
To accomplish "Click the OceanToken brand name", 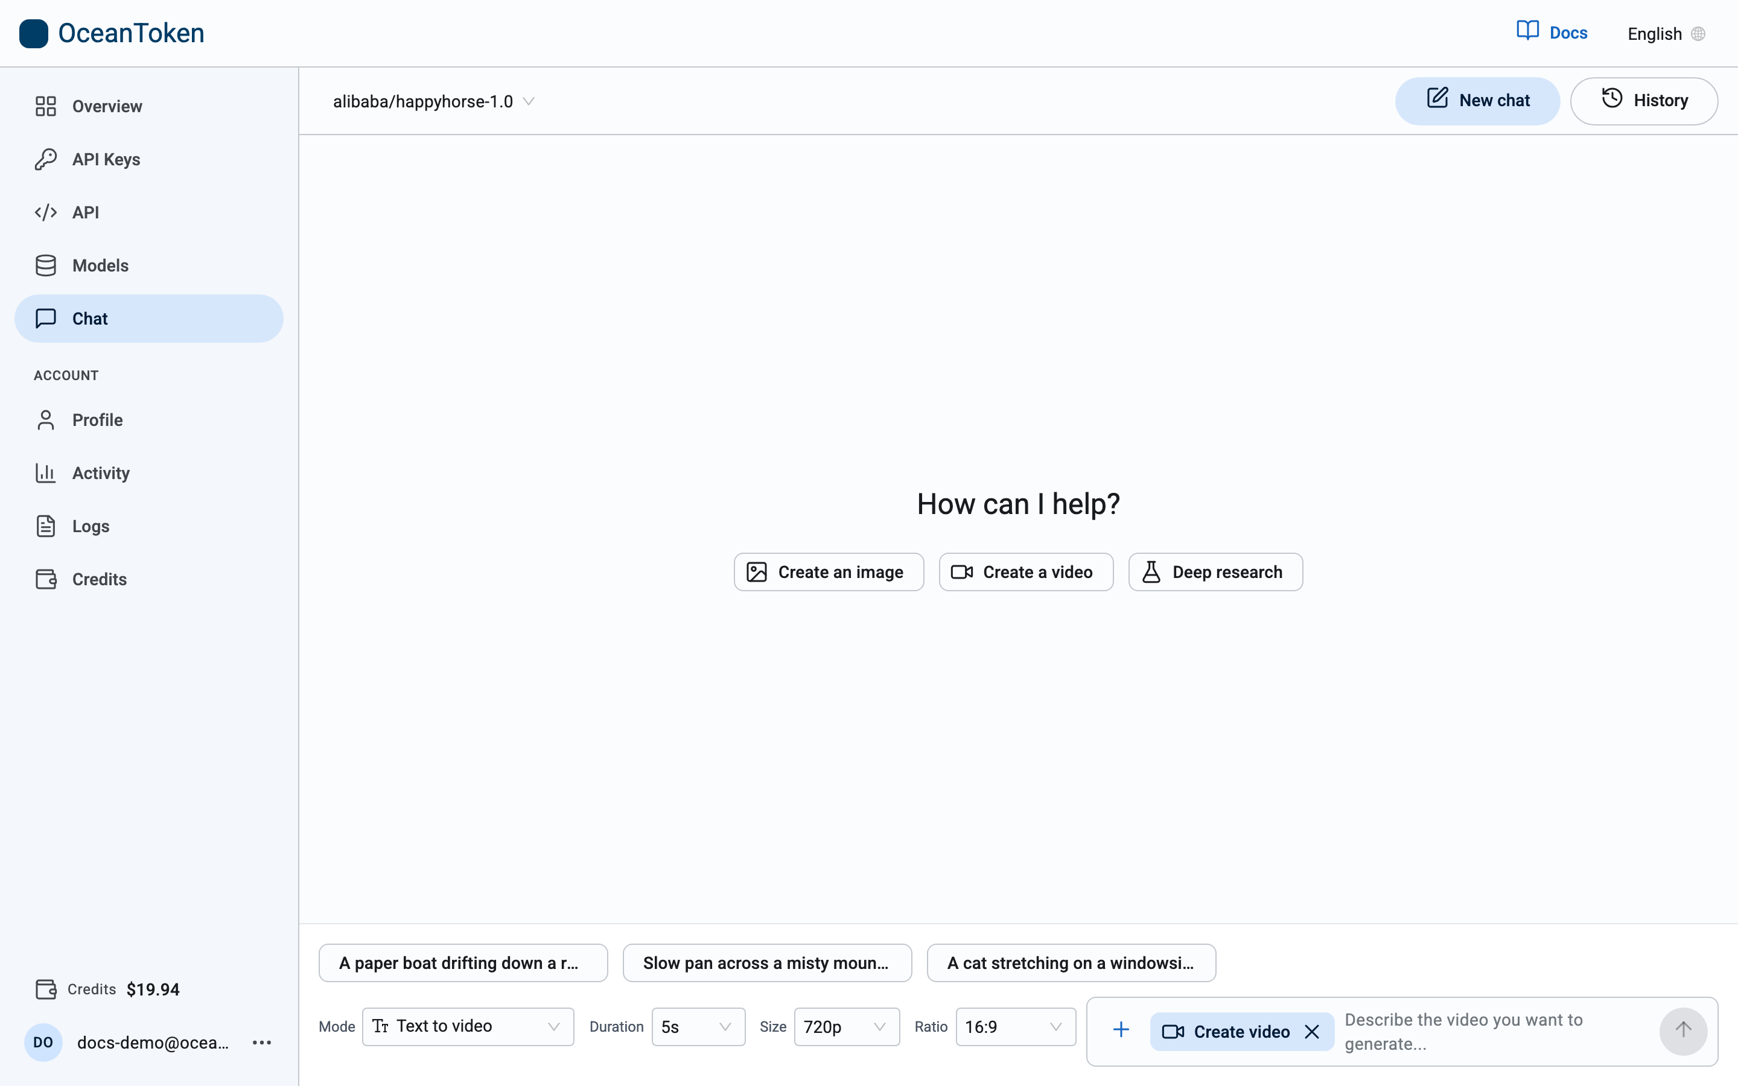I will (132, 33).
